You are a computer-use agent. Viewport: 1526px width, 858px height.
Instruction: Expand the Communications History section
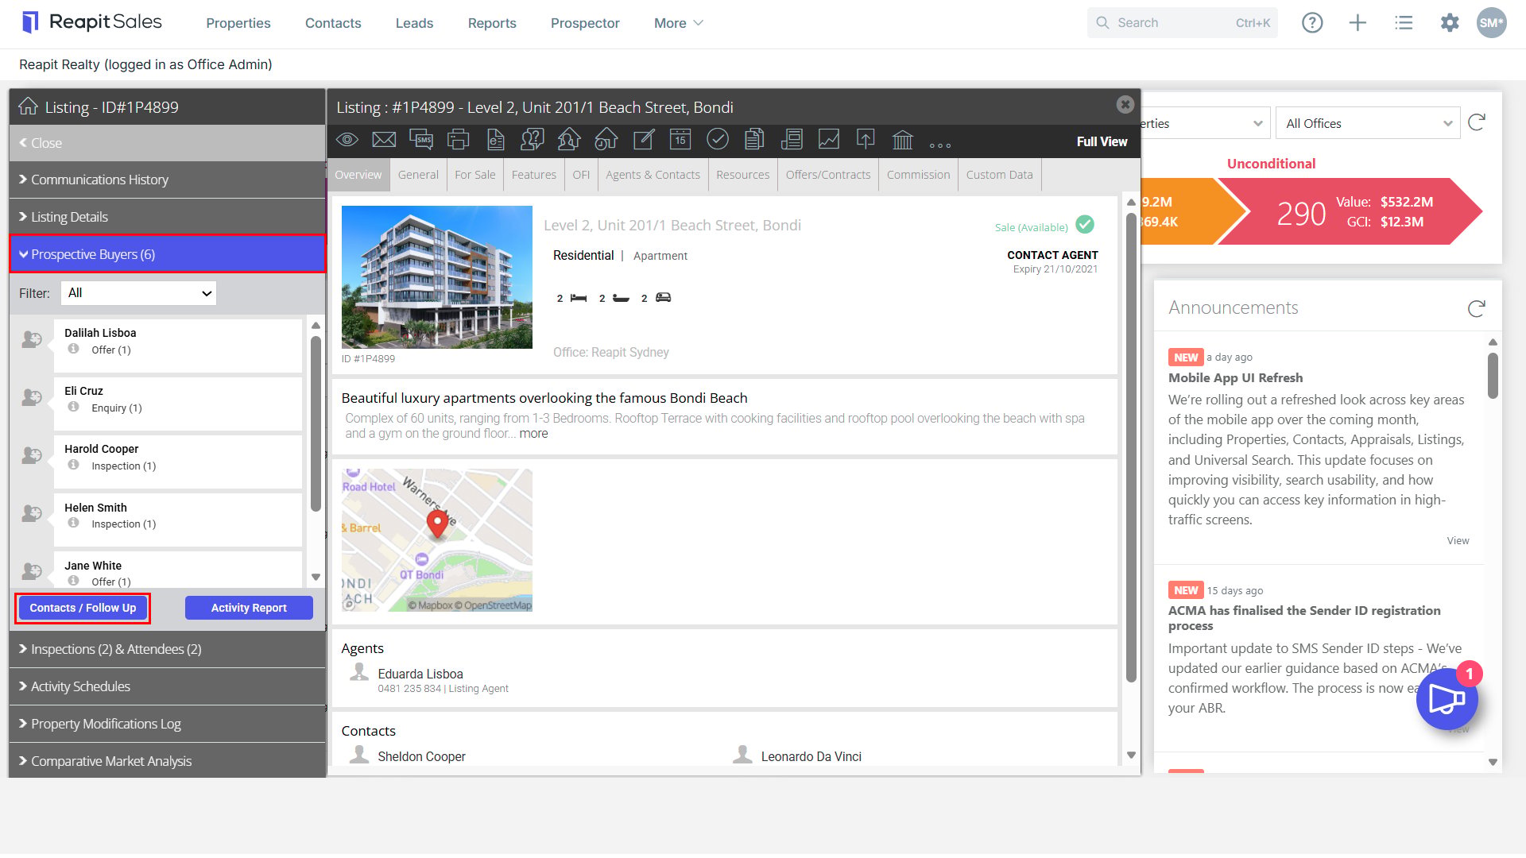pyautogui.click(x=168, y=180)
